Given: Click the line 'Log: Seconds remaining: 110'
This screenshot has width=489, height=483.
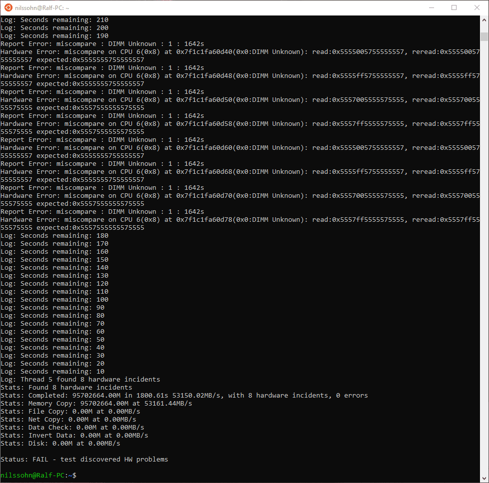Looking at the screenshot, I should coord(54,292).
